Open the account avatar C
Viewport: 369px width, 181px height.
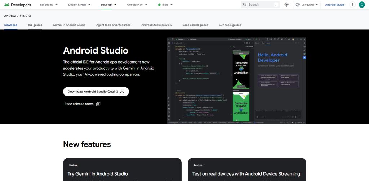361,5
